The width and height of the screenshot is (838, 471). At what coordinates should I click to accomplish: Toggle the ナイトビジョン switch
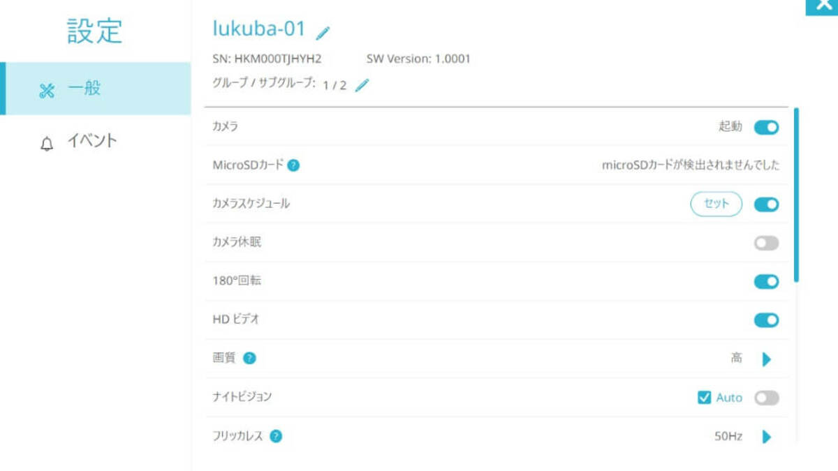click(x=766, y=398)
